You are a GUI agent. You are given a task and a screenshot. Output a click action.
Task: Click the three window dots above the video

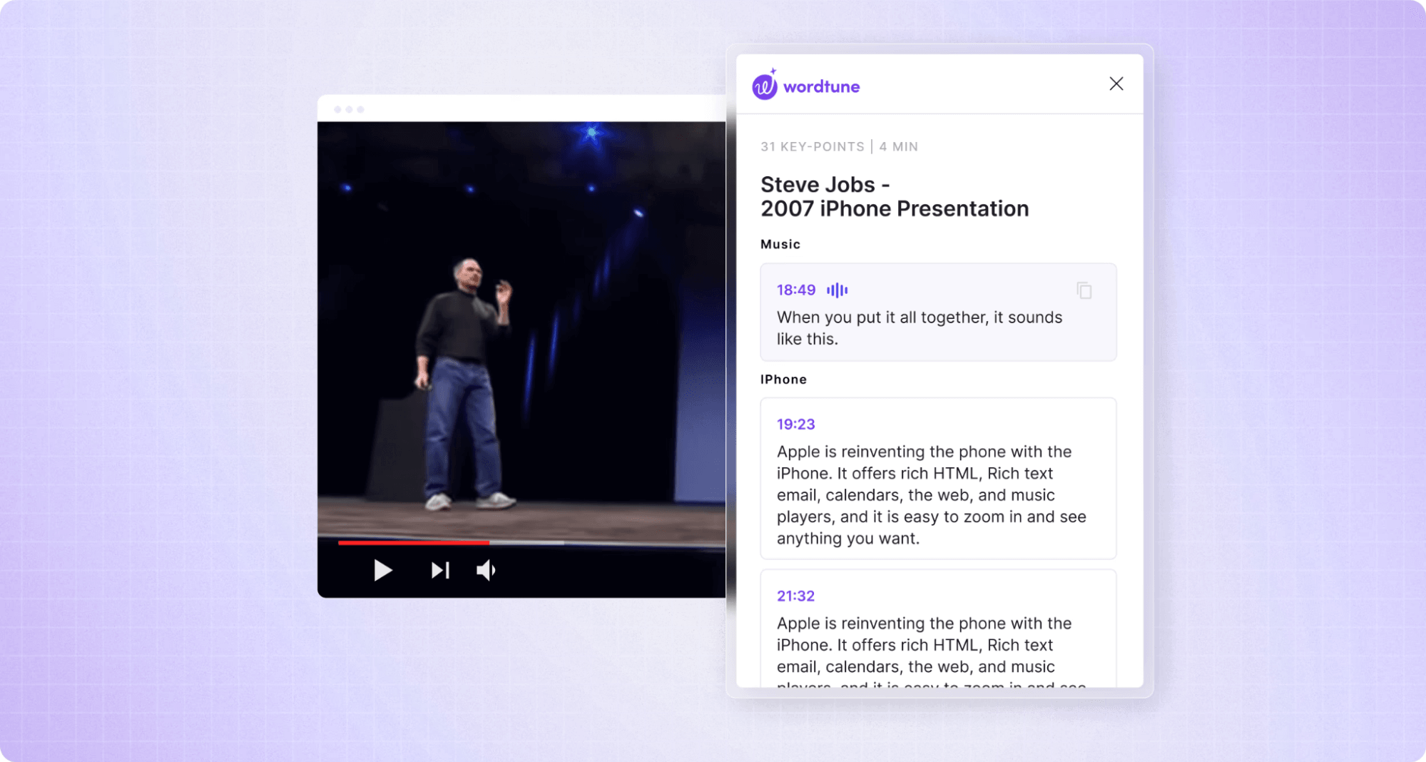point(349,109)
